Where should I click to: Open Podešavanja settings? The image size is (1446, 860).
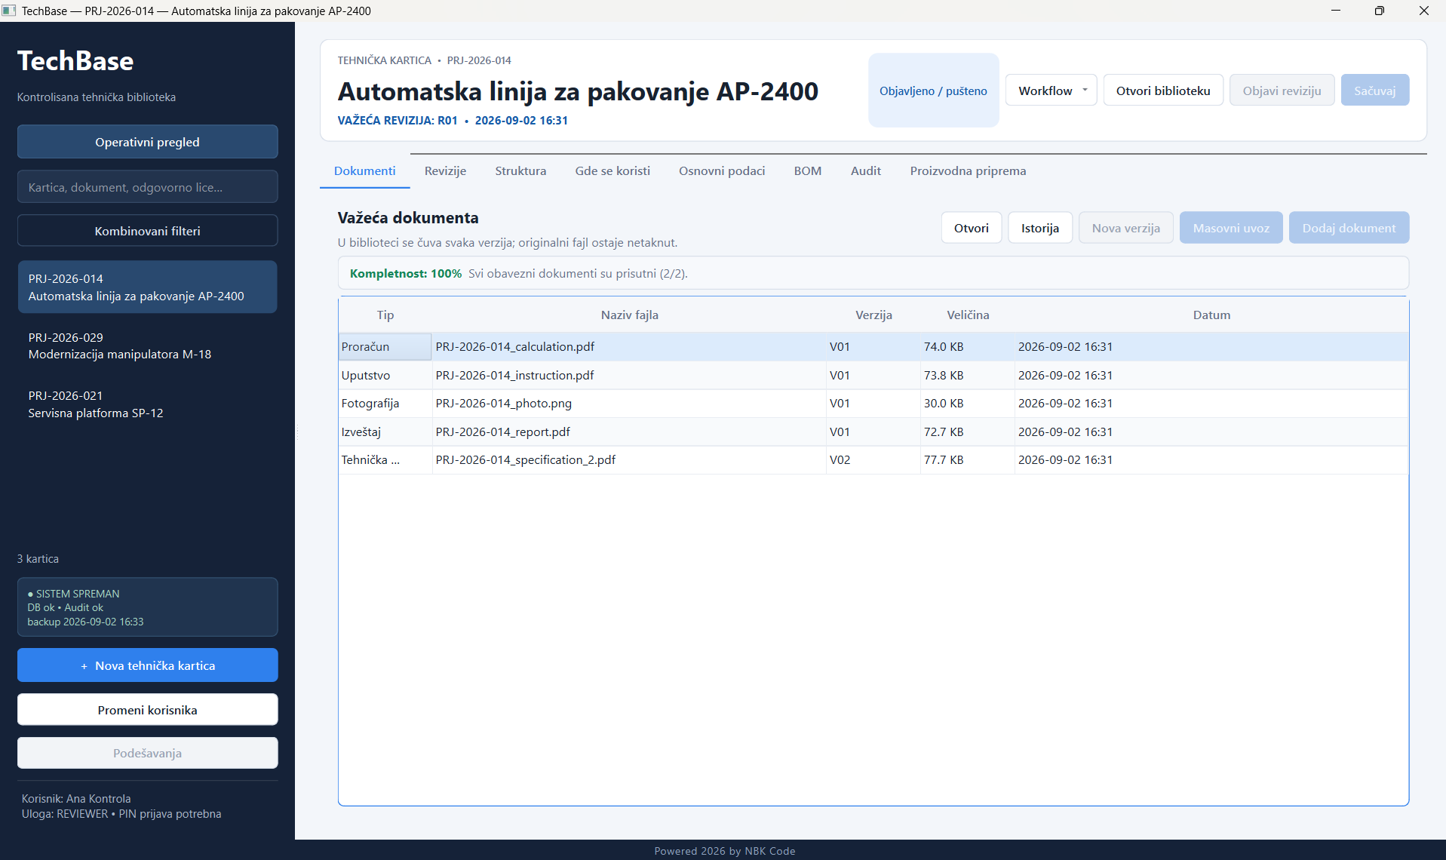148,753
